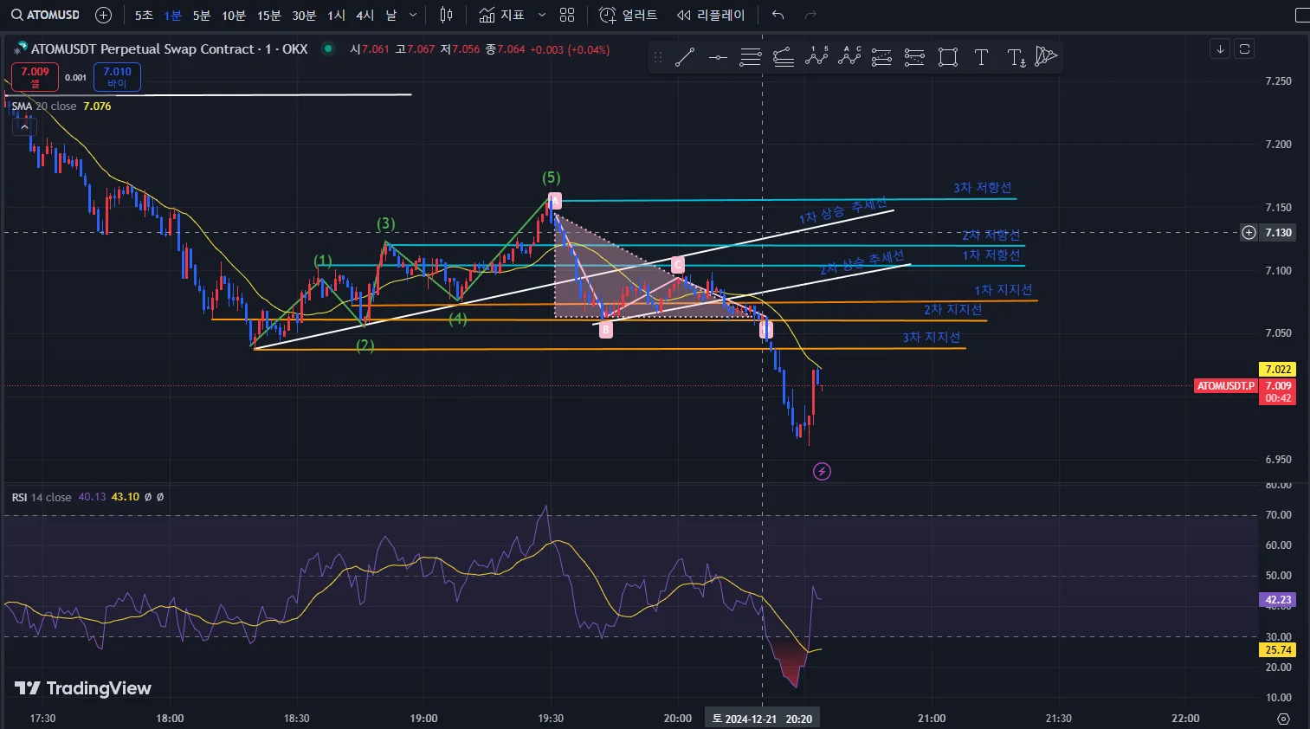
Task: Select the Elliott ABC correction wave tool
Action: pos(849,57)
